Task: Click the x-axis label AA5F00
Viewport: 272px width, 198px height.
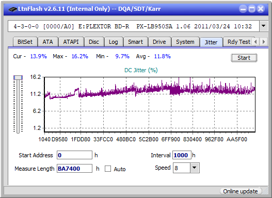Action: (x=237, y=139)
